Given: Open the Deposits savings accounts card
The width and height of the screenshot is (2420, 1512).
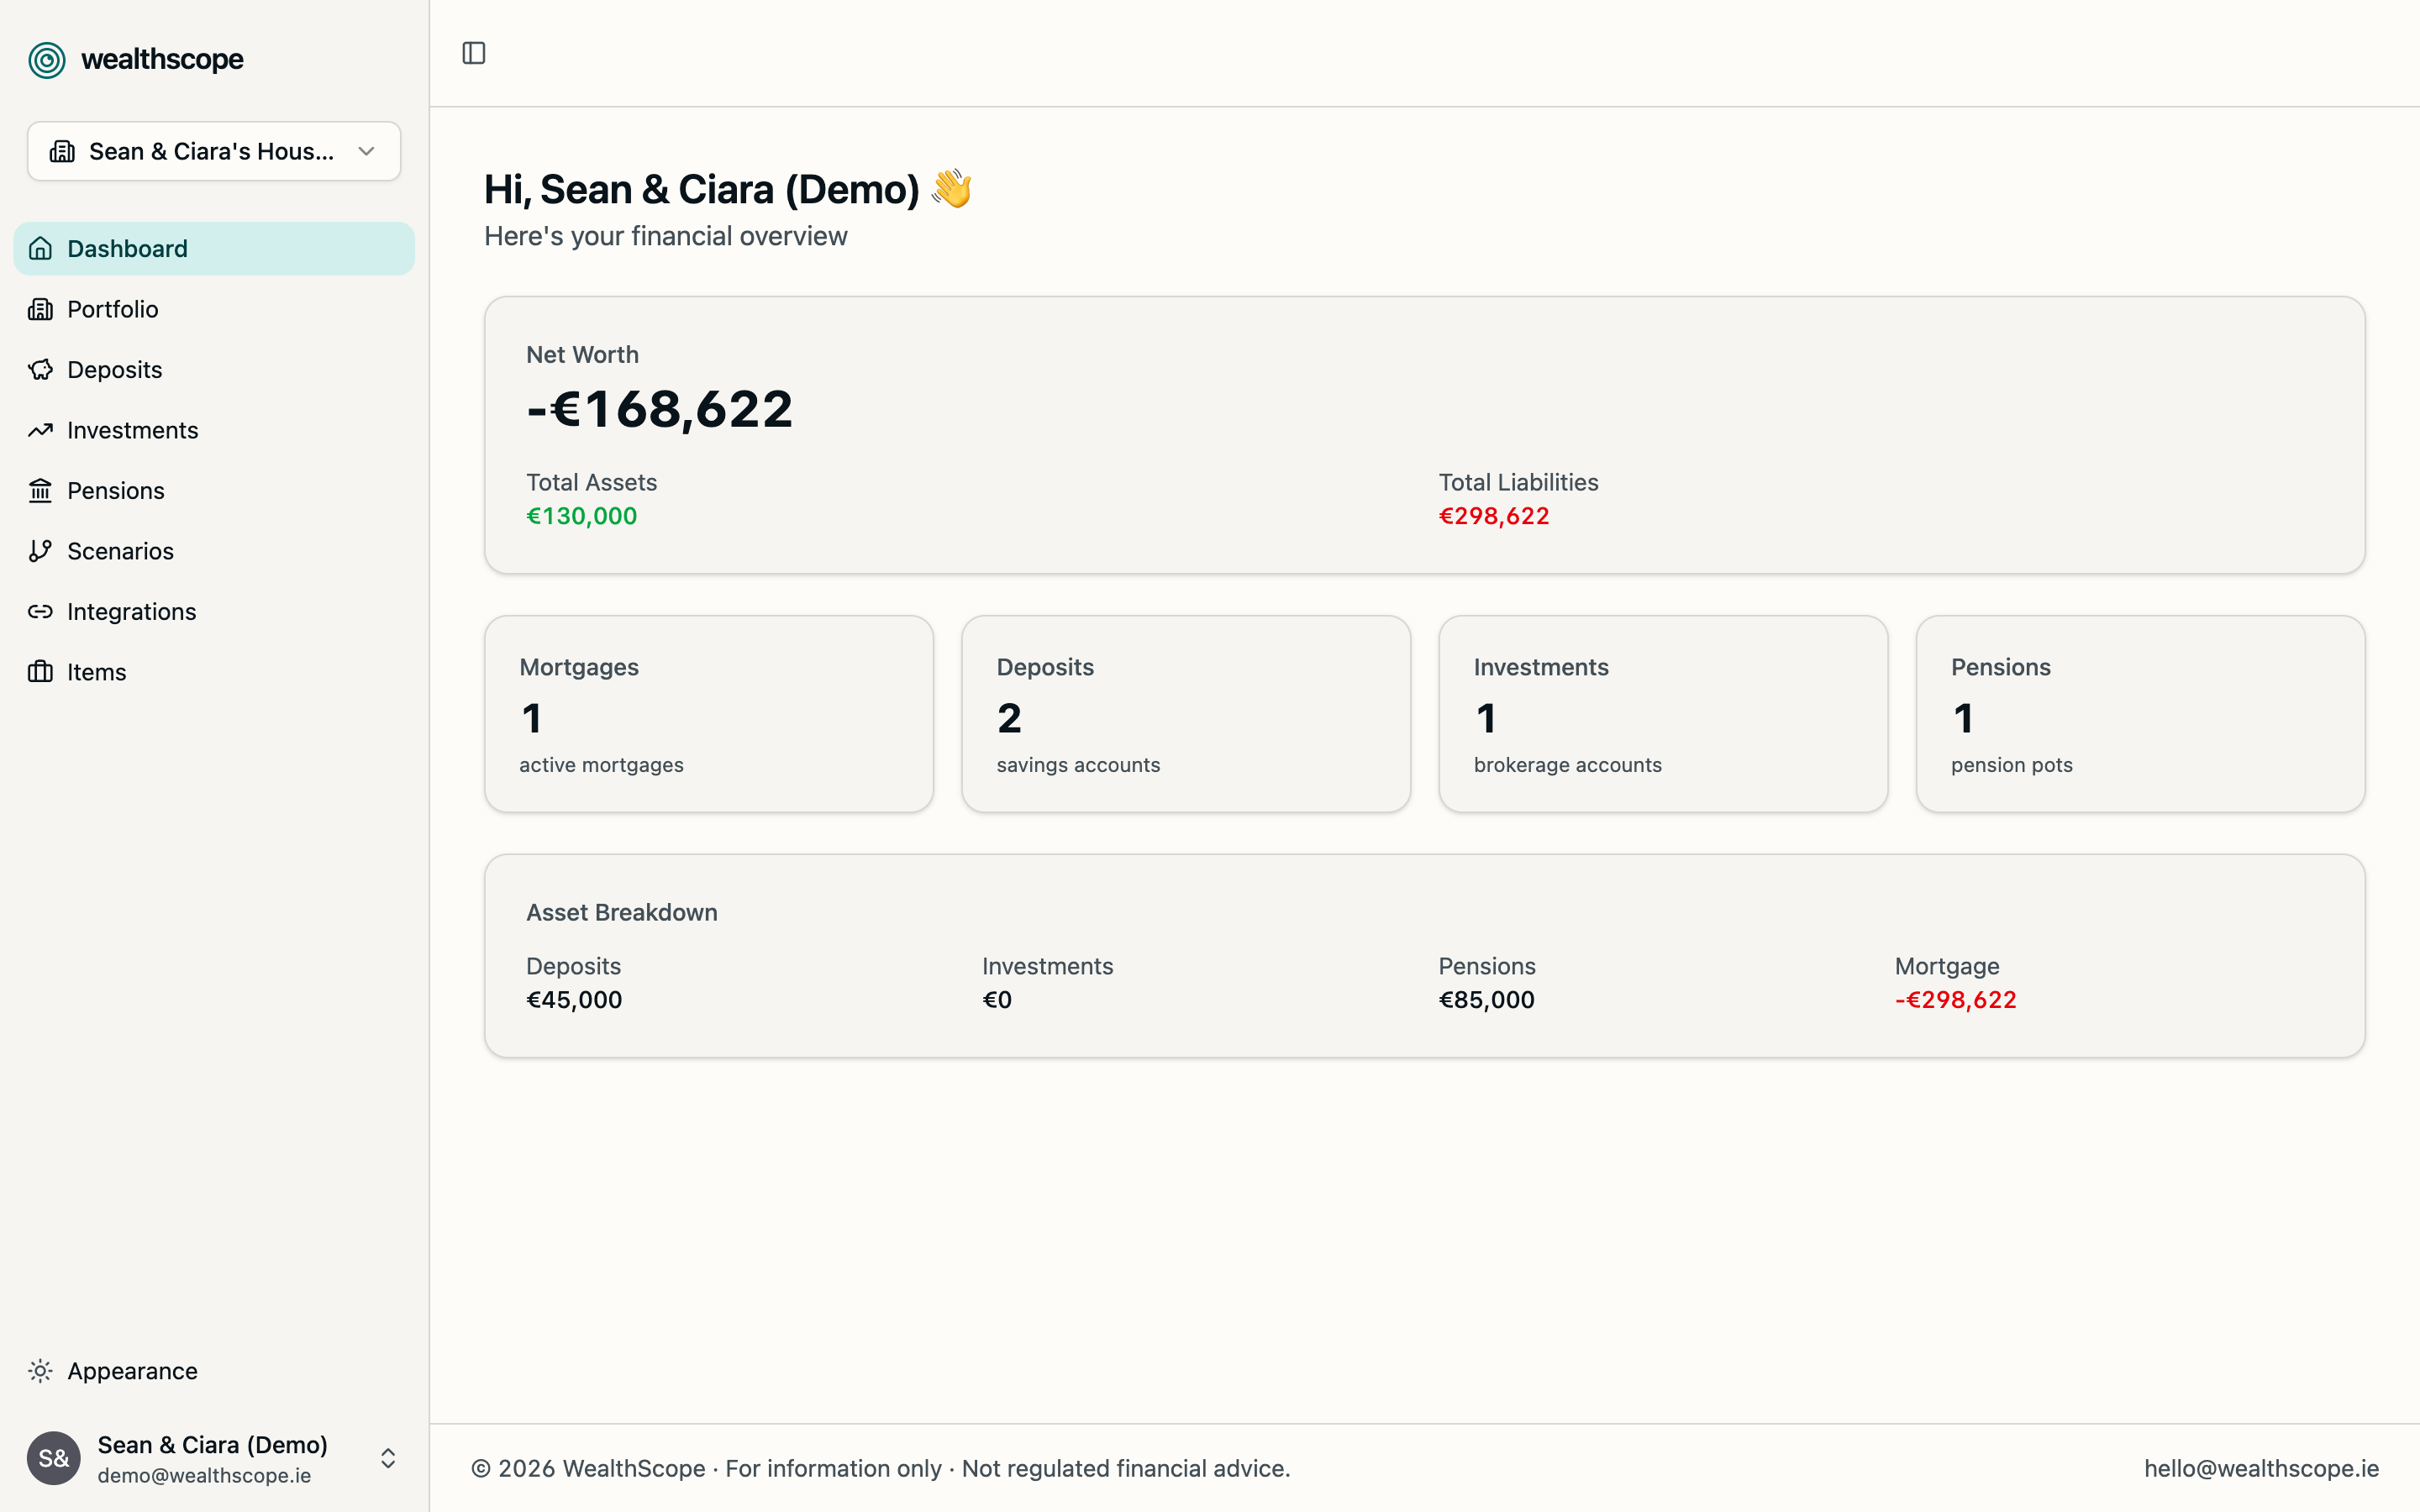Looking at the screenshot, I should 1186,713.
